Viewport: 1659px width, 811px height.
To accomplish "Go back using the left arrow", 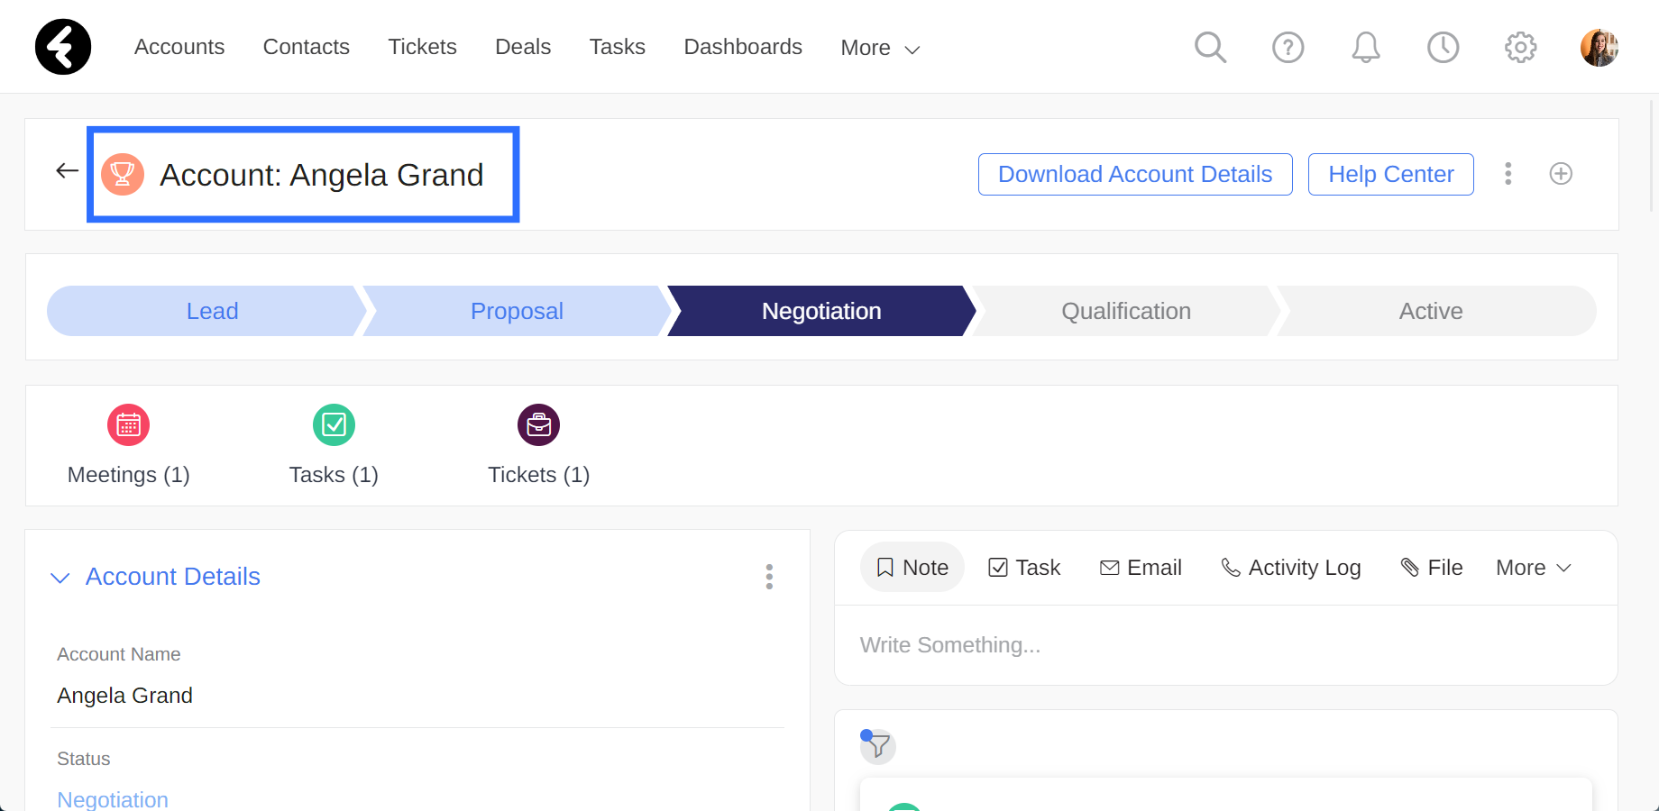I will coord(67,170).
